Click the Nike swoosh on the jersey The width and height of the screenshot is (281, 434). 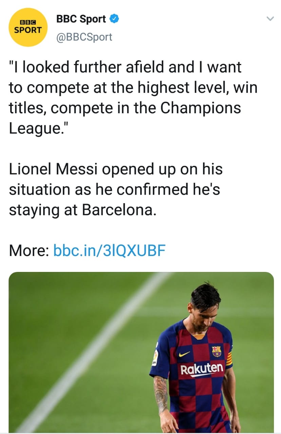tap(184, 355)
